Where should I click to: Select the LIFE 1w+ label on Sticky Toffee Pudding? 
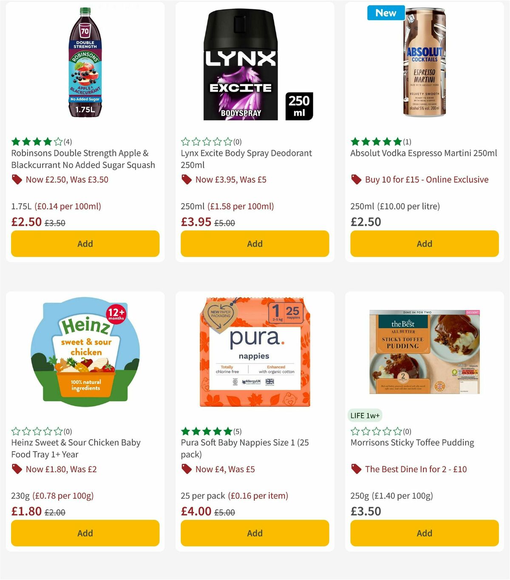click(x=365, y=415)
